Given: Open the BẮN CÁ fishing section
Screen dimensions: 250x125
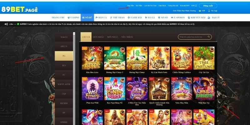Looking at the screenshot, I should [x=101, y=17].
